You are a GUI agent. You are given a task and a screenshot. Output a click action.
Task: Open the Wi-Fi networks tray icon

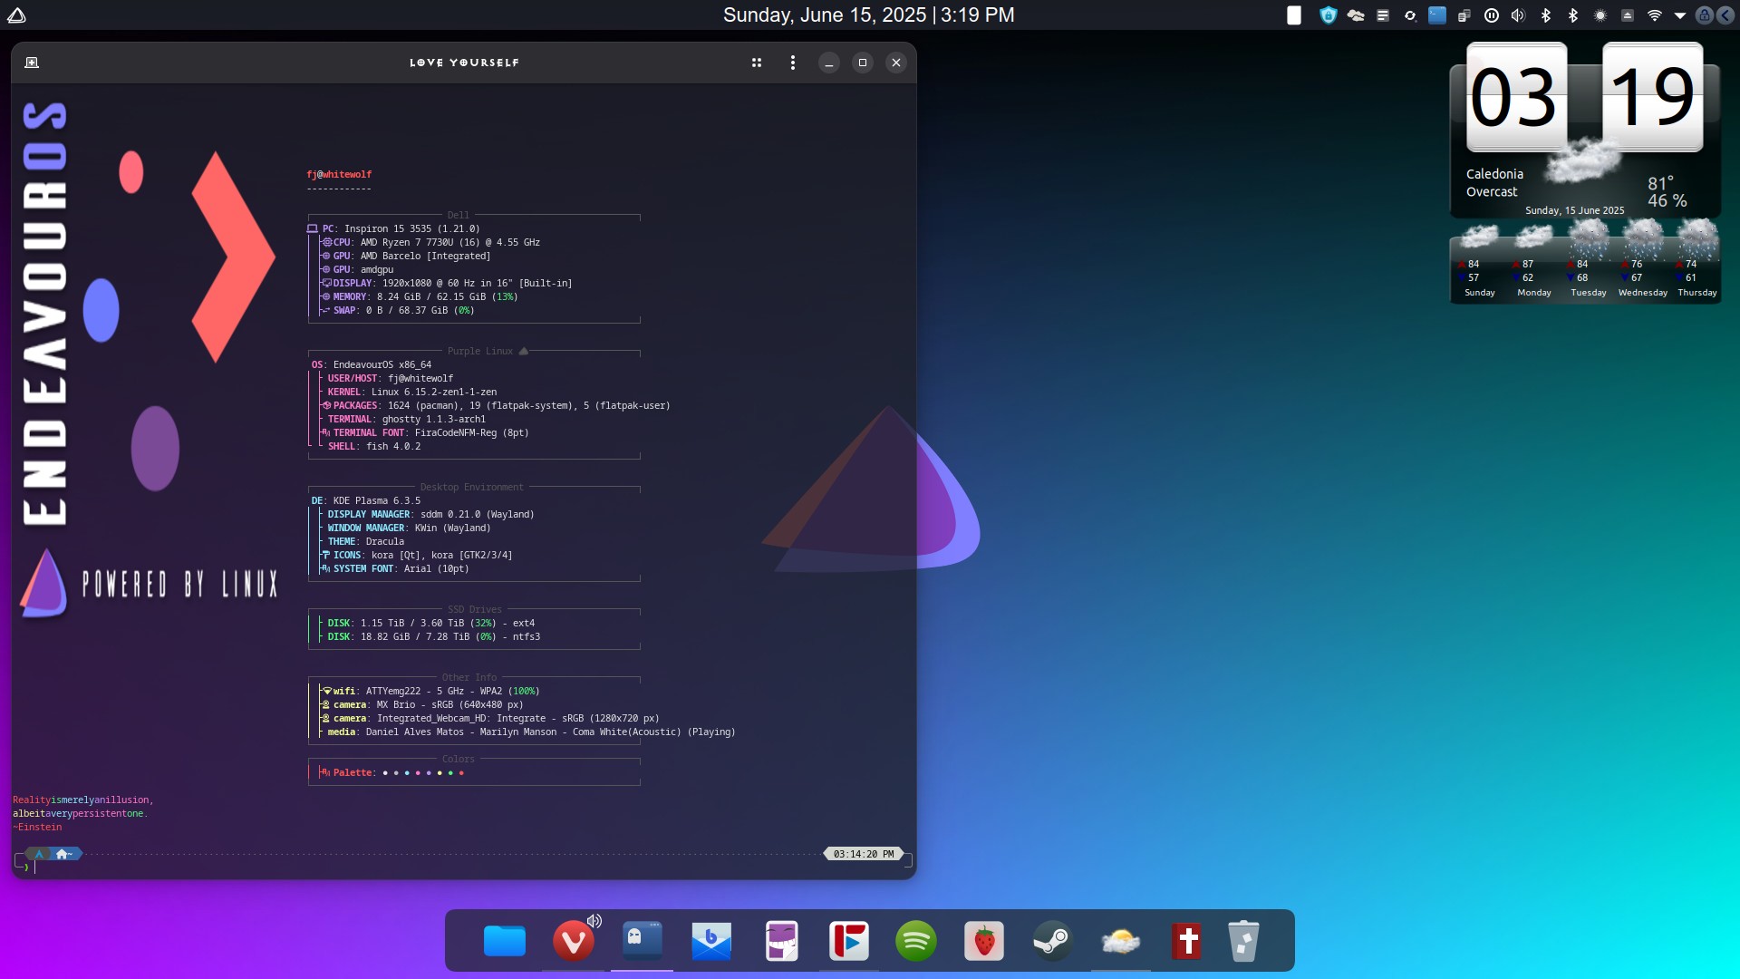[1655, 15]
